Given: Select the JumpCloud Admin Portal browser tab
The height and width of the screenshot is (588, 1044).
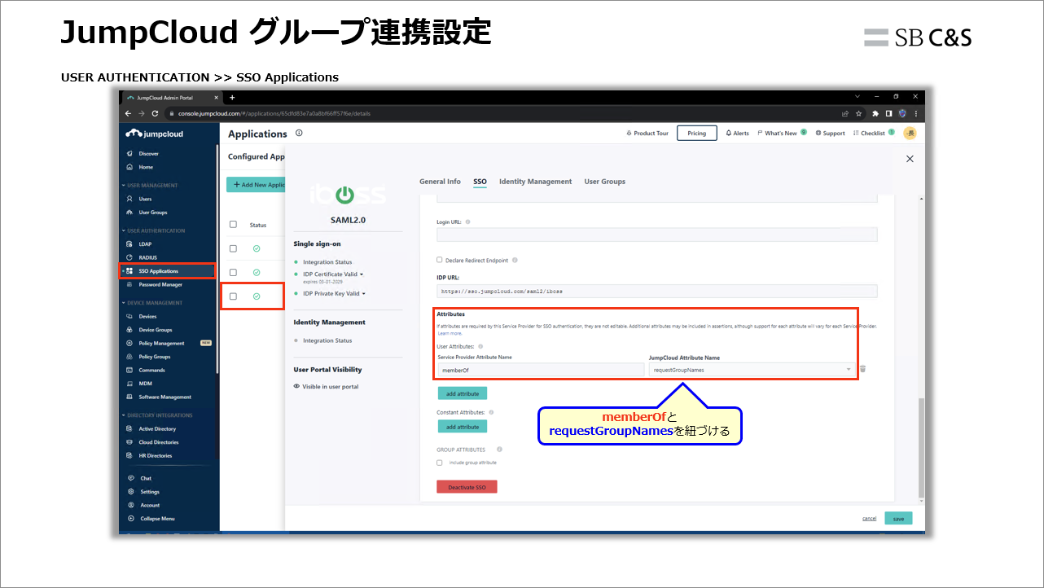Looking at the screenshot, I should [x=173, y=97].
